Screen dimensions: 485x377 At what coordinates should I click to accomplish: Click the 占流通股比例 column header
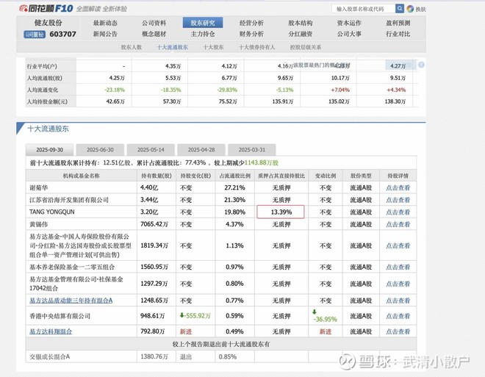coord(234,176)
